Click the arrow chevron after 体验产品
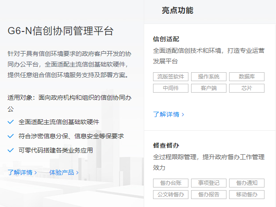Viewport: 276px width, 207px height. tap(77, 173)
